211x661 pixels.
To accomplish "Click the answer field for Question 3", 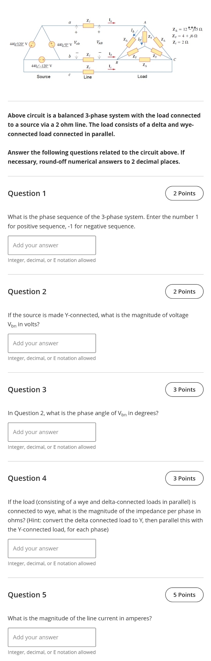I will 52,432.
